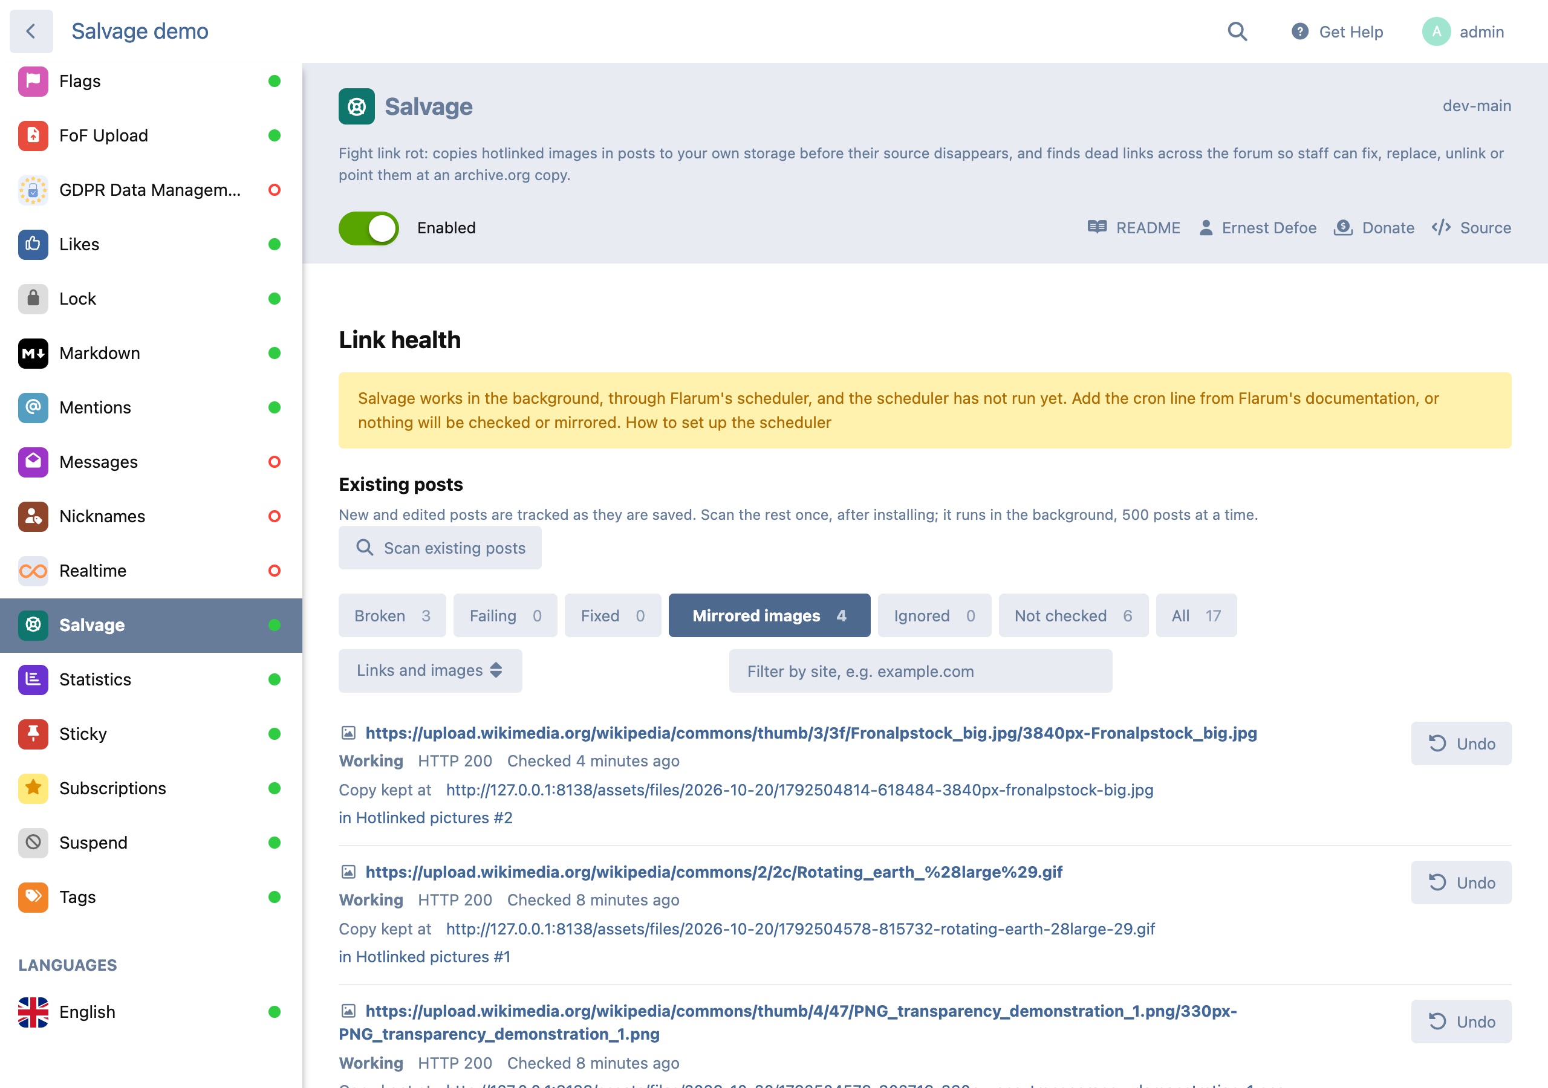The height and width of the screenshot is (1088, 1548).
Task: Click the Sticky pin icon
Action: click(33, 734)
